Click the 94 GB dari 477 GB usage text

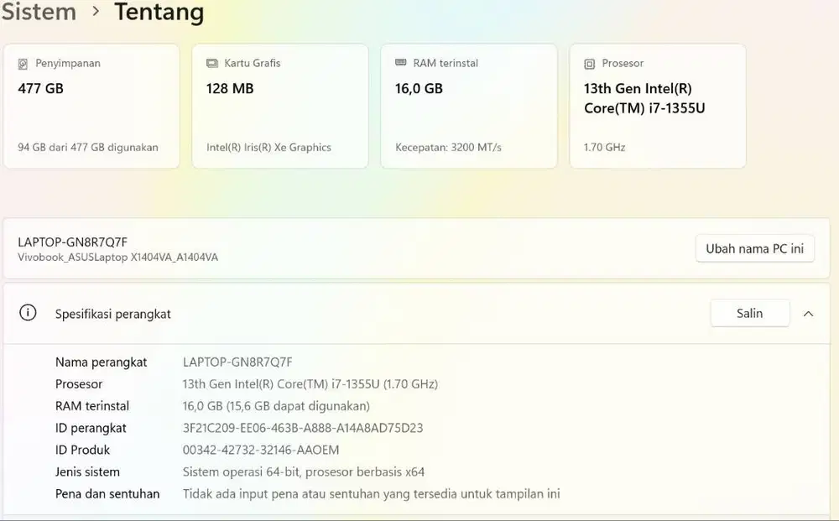87,147
